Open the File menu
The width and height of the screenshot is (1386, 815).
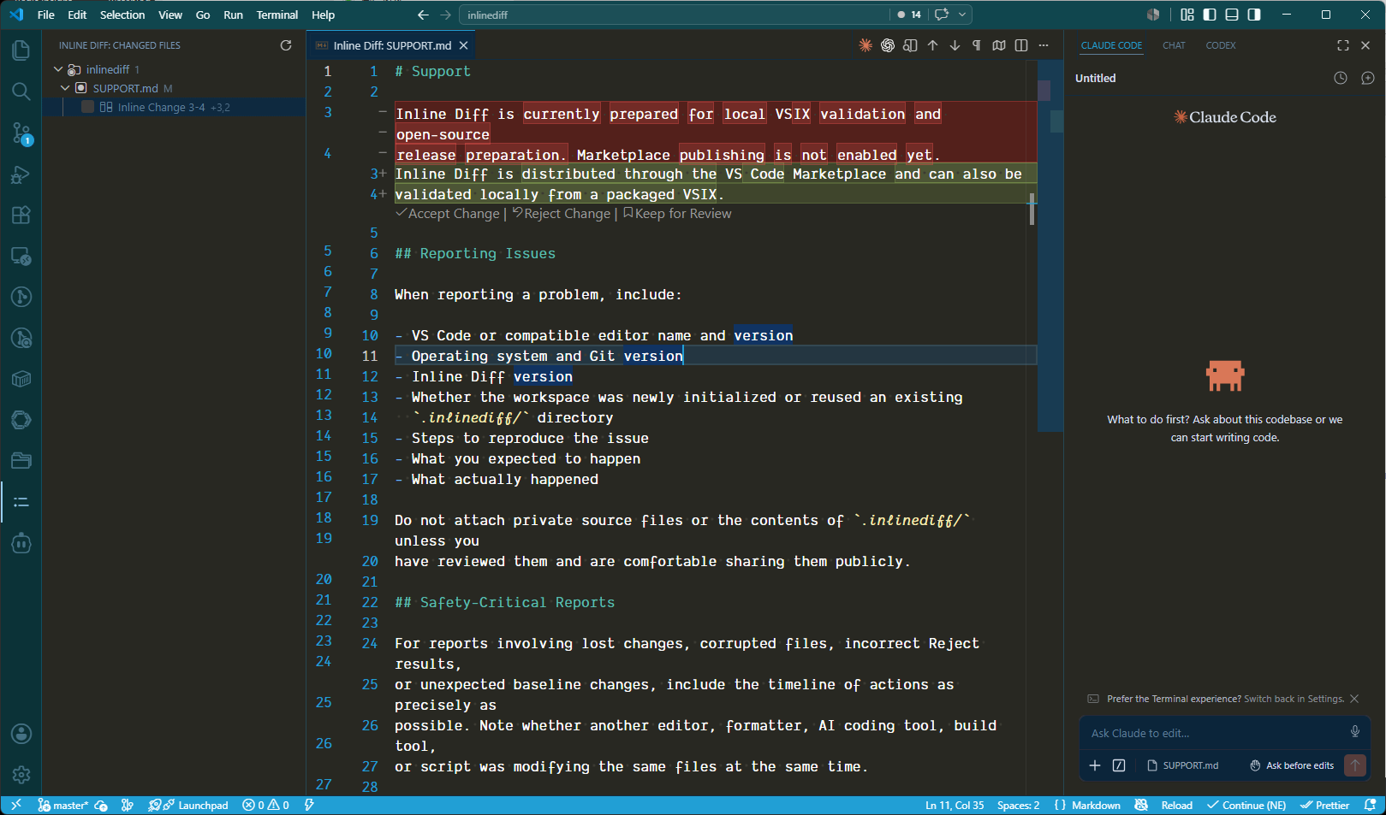46,15
